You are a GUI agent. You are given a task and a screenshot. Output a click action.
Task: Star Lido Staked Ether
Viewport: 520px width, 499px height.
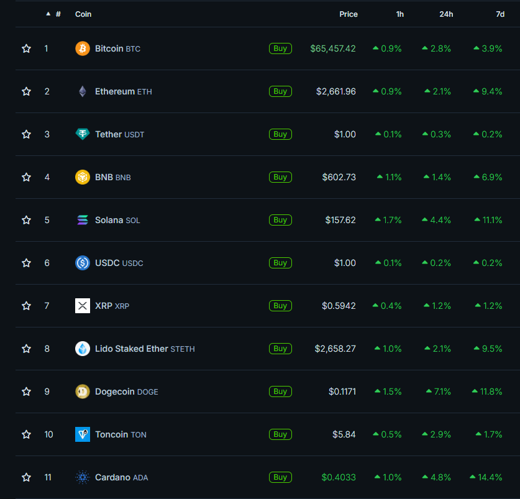point(26,349)
